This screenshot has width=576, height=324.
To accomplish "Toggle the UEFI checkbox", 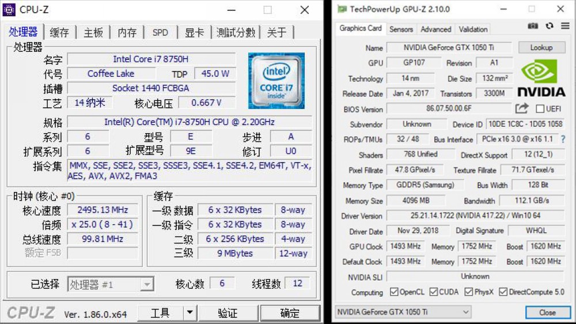I will tap(540, 108).
